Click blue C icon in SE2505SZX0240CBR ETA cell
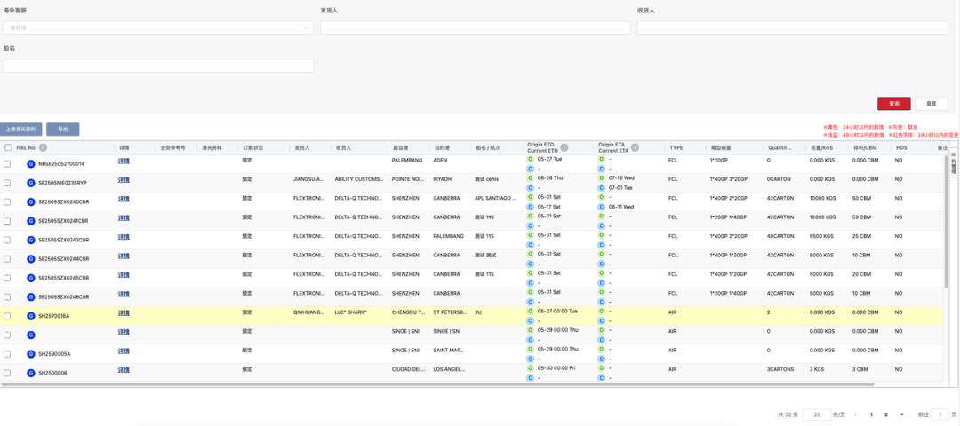The height and width of the screenshot is (426, 960). click(x=601, y=206)
